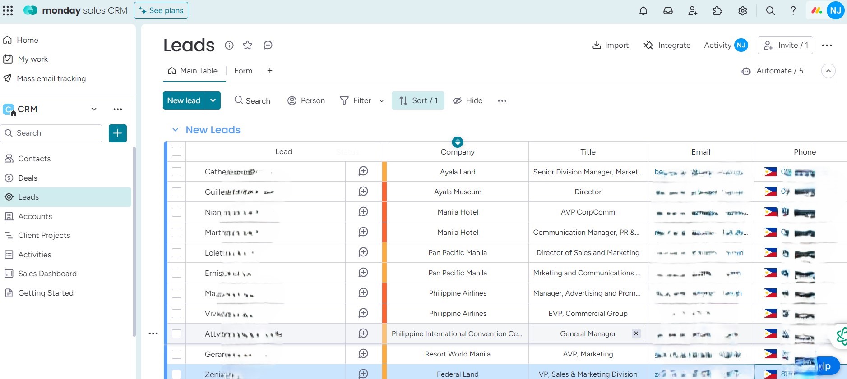This screenshot has height=379, width=847.
Task: Open board discussion icon beside Leads title
Action: tap(268, 45)
